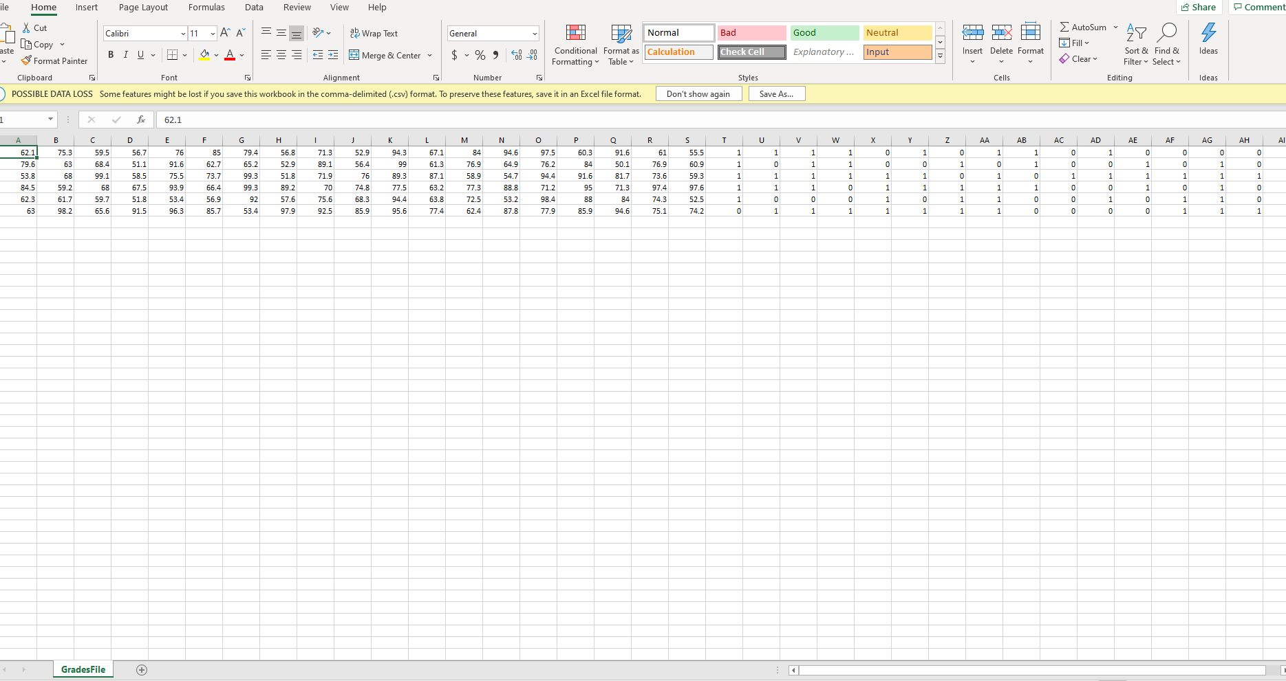Open the font size dropdown

pos(213,34)
